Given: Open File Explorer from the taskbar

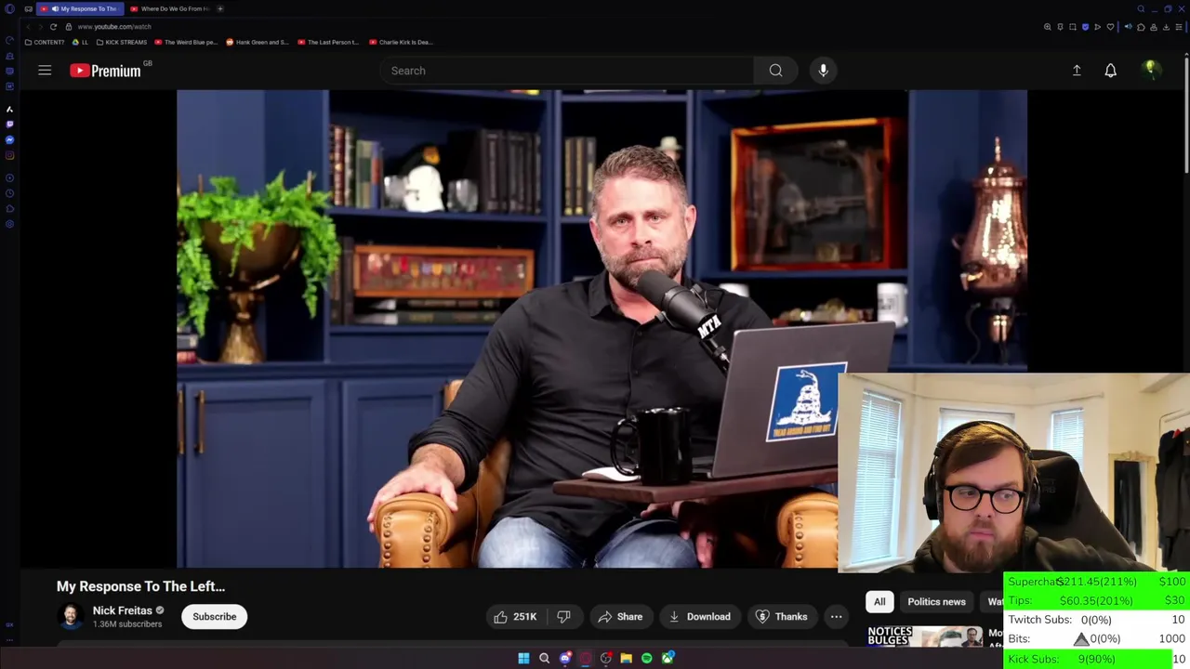Looking at the screenshot, I should click(x=627, y=658).
